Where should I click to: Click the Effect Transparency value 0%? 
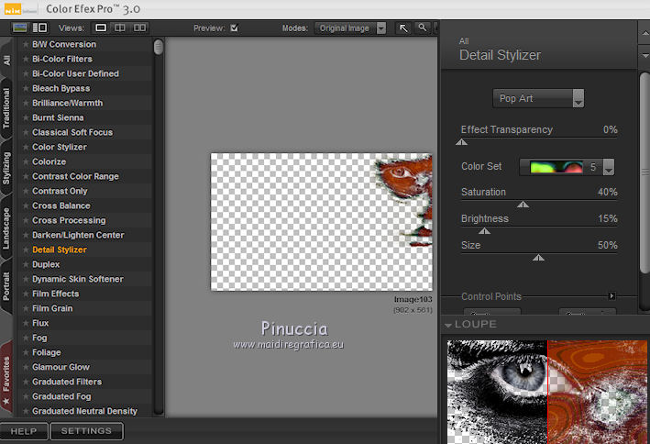coord(611,130)
